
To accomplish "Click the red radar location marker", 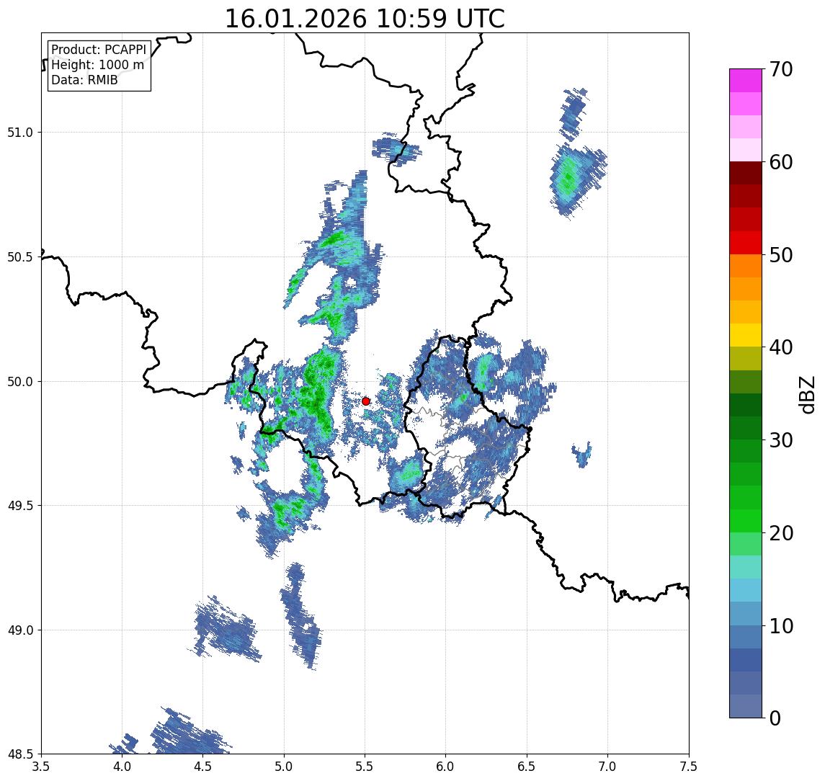I will [x=366, y=401].
